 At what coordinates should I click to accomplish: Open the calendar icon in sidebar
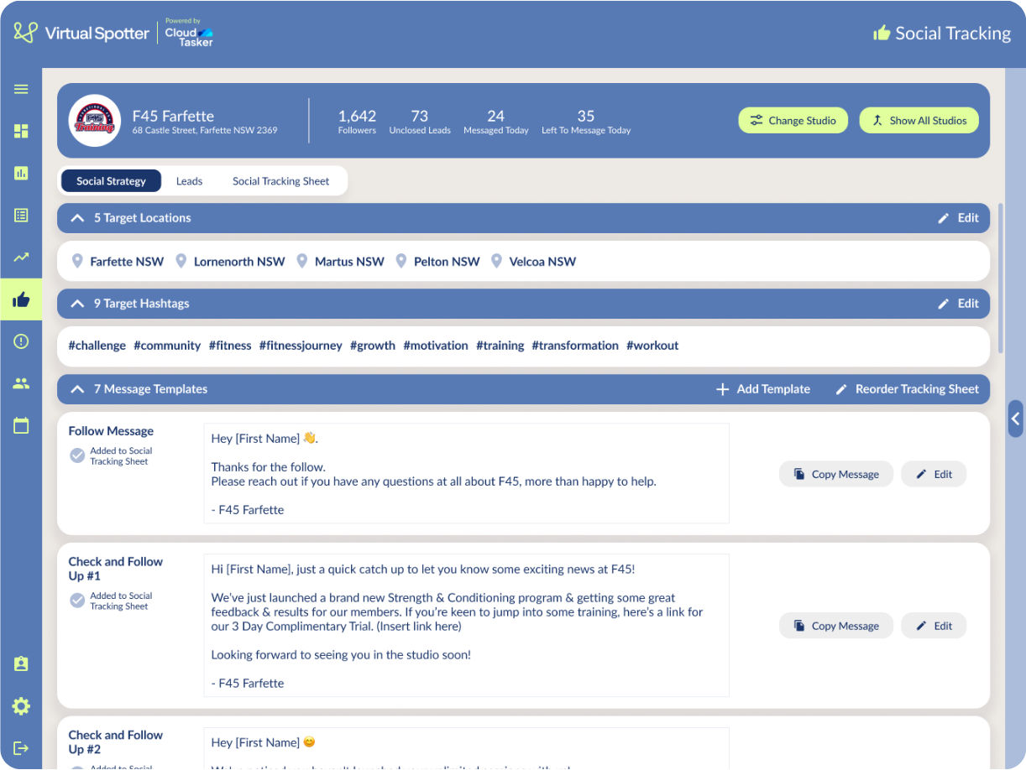tap(21, 425)
